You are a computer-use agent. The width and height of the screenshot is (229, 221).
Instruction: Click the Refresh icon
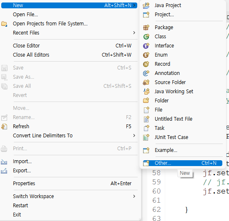click(x=4, y=127)
